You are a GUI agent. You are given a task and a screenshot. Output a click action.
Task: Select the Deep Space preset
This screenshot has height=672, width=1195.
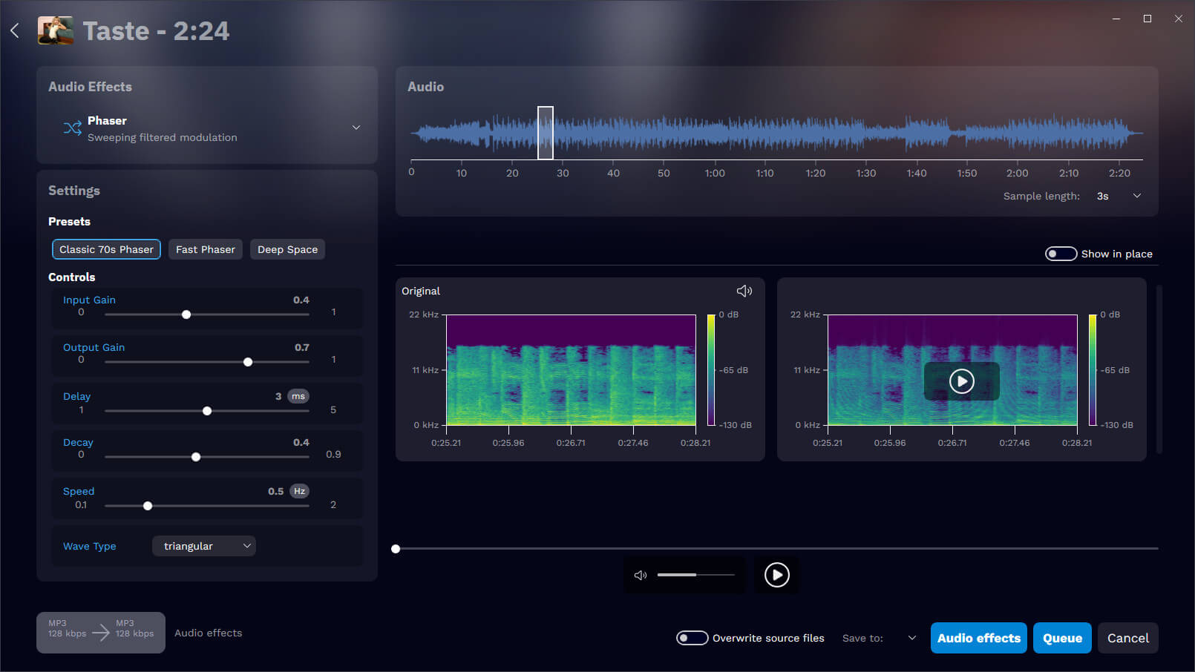[x=287, y=249]
